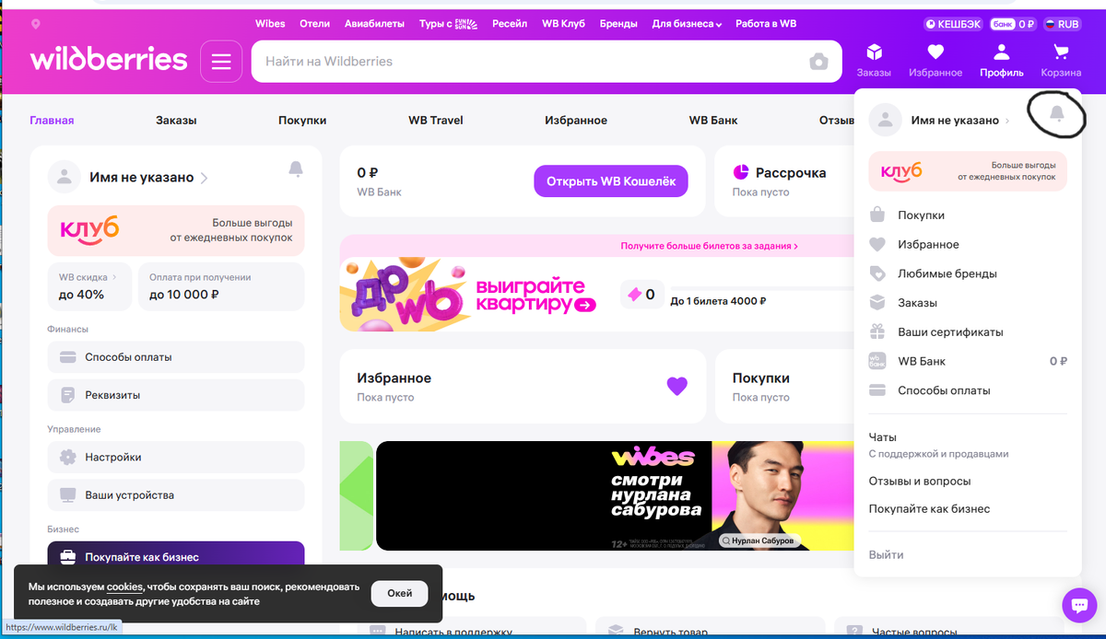Image resolution: width=1106 pixels, height=639 pixels.
Task: Open WB Клуб link in top bar
Action: click(564, 24)
